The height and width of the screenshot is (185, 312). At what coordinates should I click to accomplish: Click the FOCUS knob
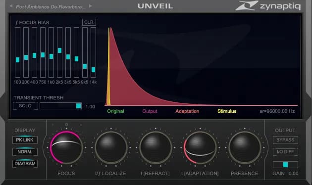(x=66, y=147)
